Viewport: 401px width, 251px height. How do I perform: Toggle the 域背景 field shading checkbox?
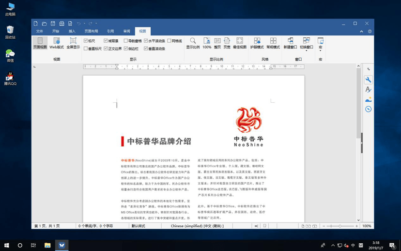point(106,41)
